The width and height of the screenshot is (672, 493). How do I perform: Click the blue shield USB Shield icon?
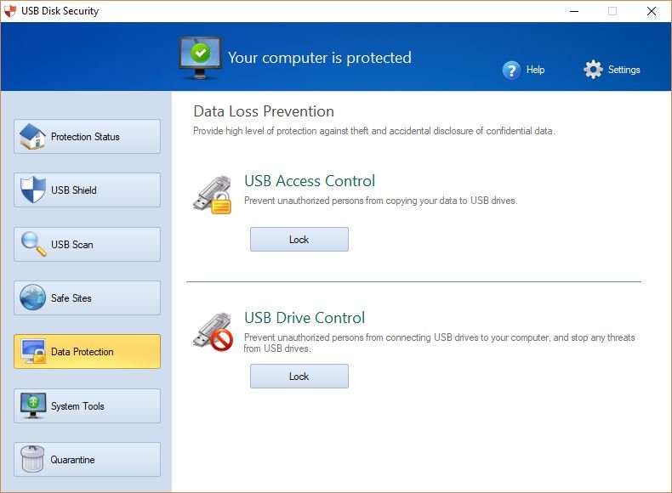(33, 190)
